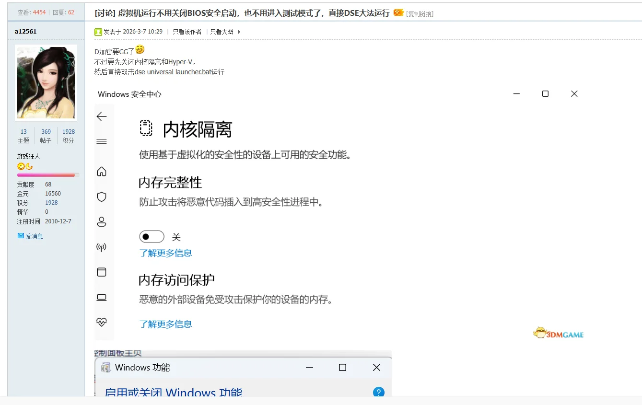Open the device health heart icon
This screenshot has width=642, height=405.
(x=102, y=322)
